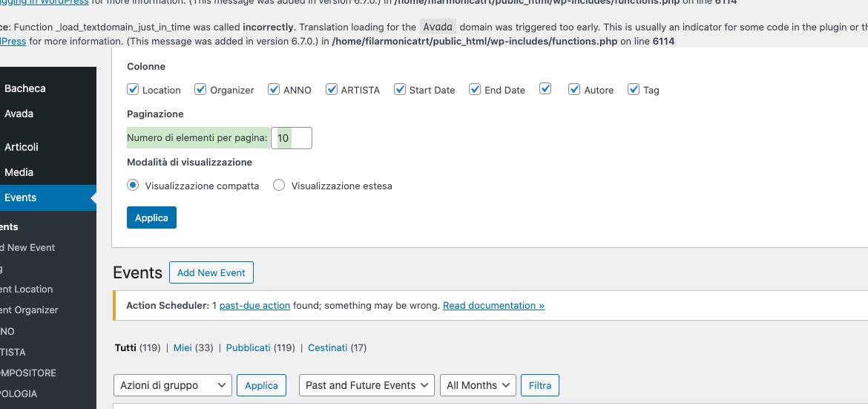Select Visualizzazione estesa radio option
868x409 pixels.
(279, 185)
